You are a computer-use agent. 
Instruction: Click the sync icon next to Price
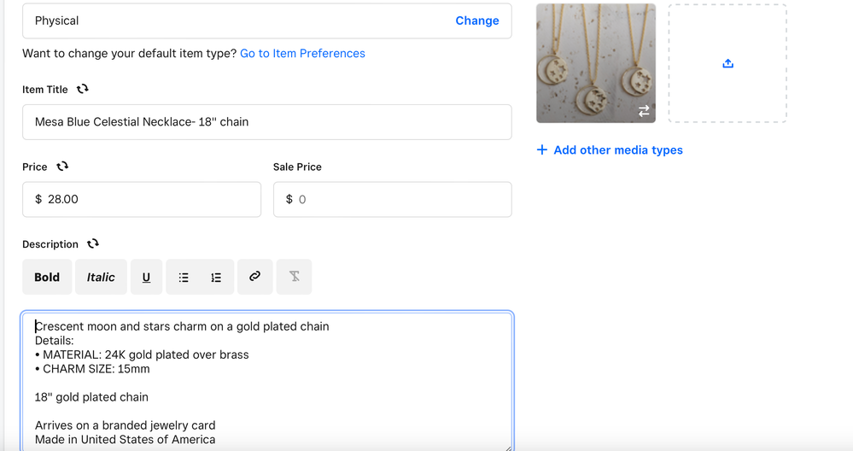62,167
